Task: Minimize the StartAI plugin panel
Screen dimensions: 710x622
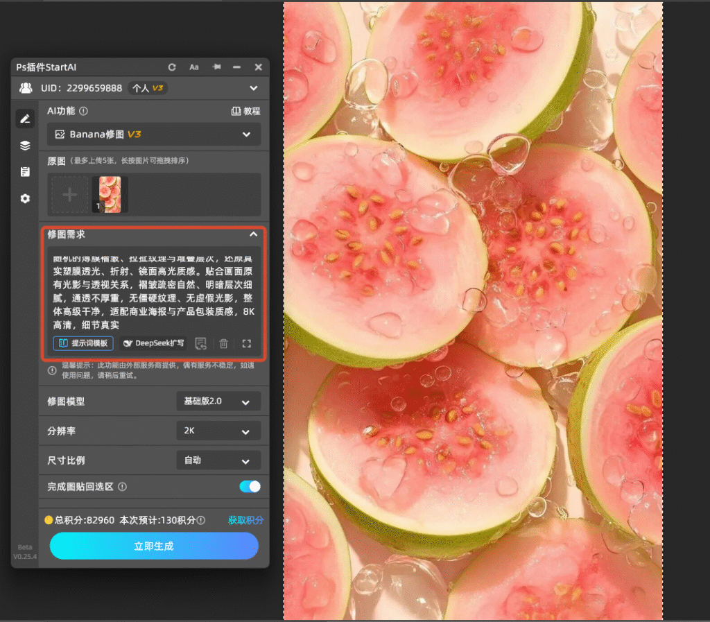Action: click(237, 67)
